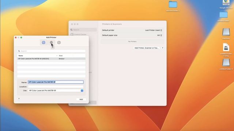Click the Bonjour kind cell
Screen dimensions: 234x131
(x=62, y=59)
